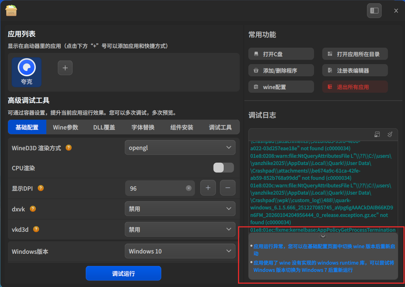Clear the DPI value with the x icon
This screenshot has width=405, height=287.
[189, 188]
